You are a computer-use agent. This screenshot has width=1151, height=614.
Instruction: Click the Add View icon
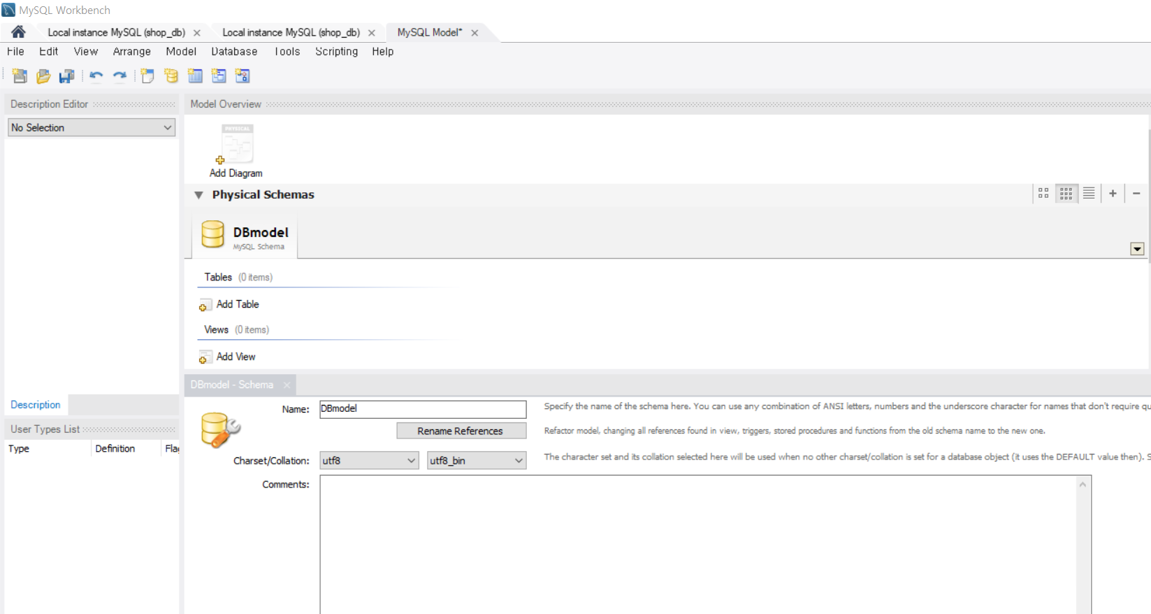(205, 357)
